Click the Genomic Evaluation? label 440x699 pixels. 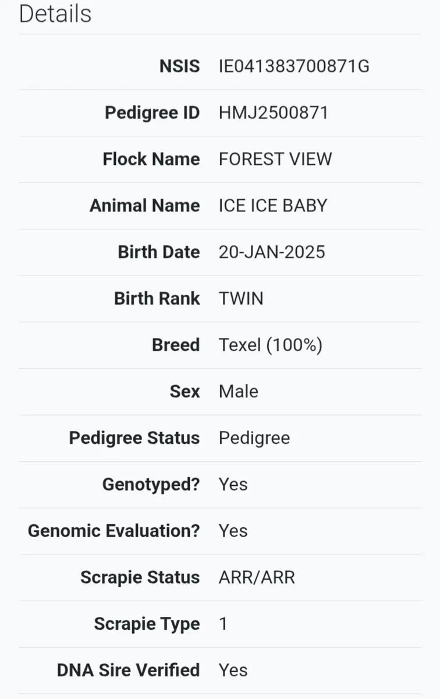[114, 531]
